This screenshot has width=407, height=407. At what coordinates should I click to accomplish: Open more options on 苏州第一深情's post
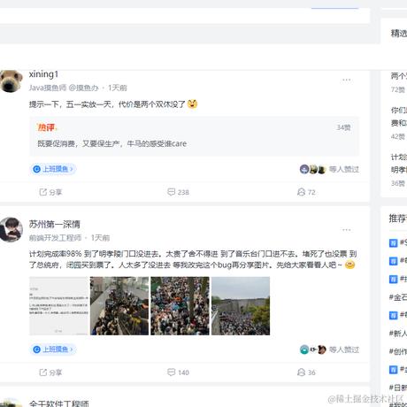tap(347, 230)
